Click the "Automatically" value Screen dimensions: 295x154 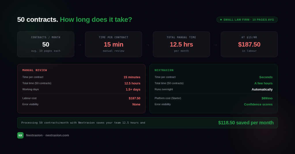pyautogui.click(x=262, y=89)
